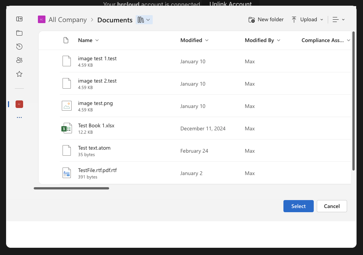The width and height of the screenshot is (363, 255).
Task: Open My files folder icon in sidebar
Action: tap(19, 33)
